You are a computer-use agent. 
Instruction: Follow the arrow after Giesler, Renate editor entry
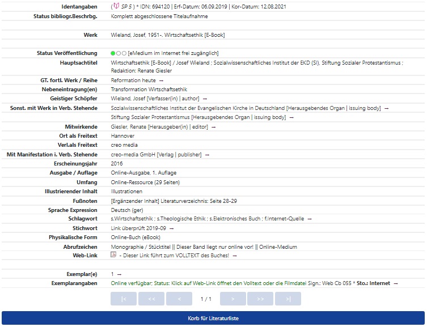[214, 128]
